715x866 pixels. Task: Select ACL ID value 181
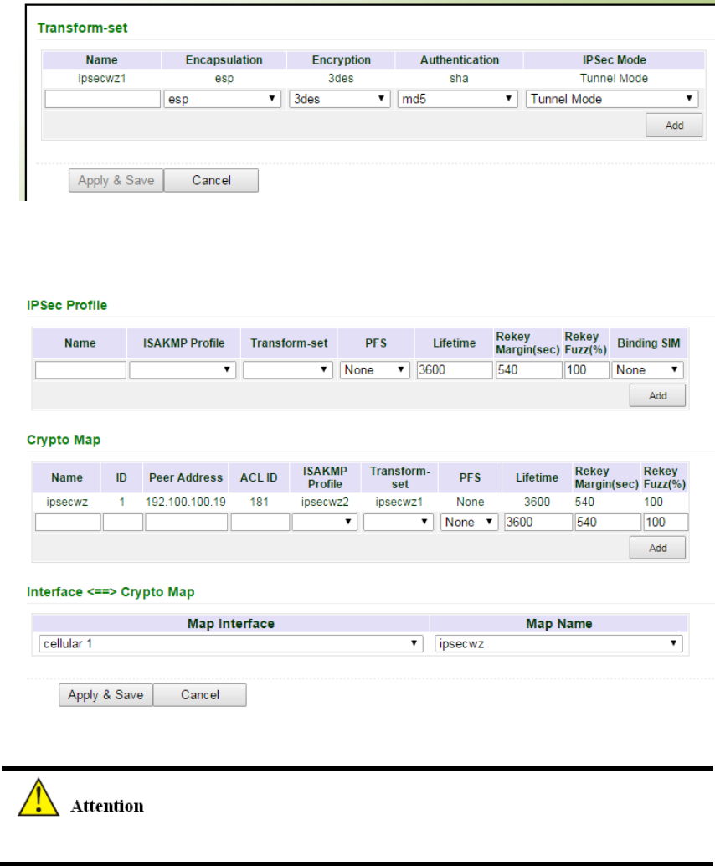click(259, 502)
